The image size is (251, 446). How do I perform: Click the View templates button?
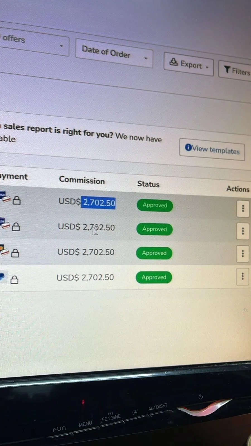click(x=212, y=149)
